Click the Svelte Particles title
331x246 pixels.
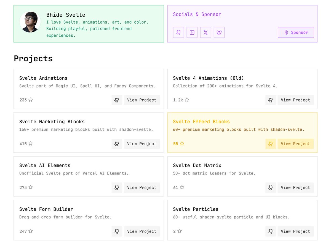[x=196, y=209]
